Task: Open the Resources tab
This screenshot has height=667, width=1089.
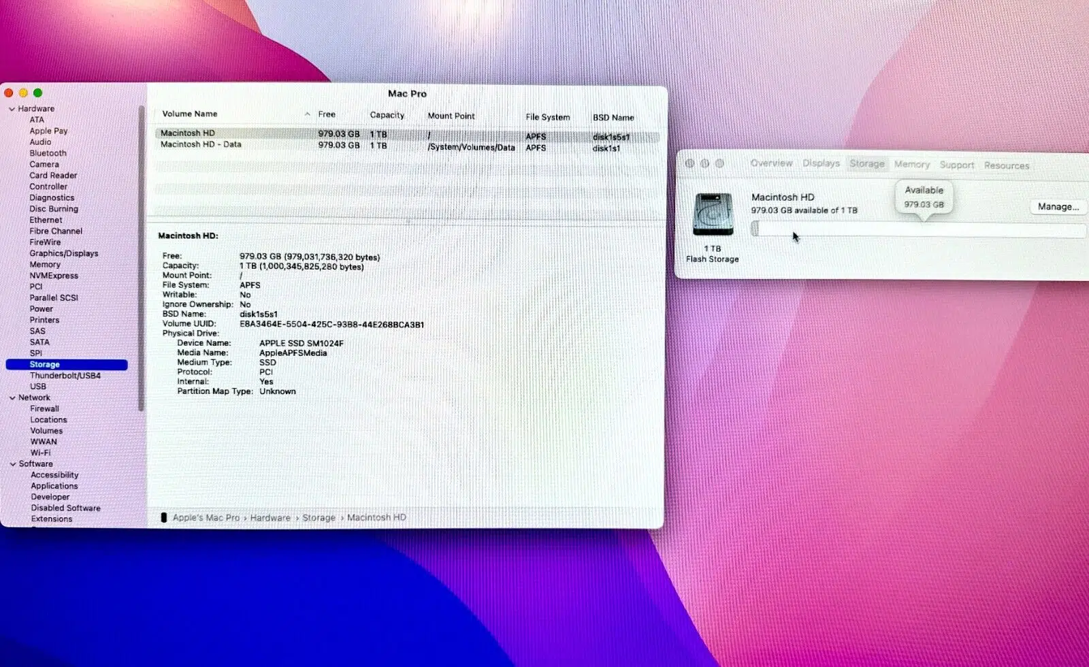Action: coord(1007,165)
